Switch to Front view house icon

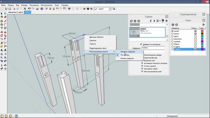(x=54, y=9)
